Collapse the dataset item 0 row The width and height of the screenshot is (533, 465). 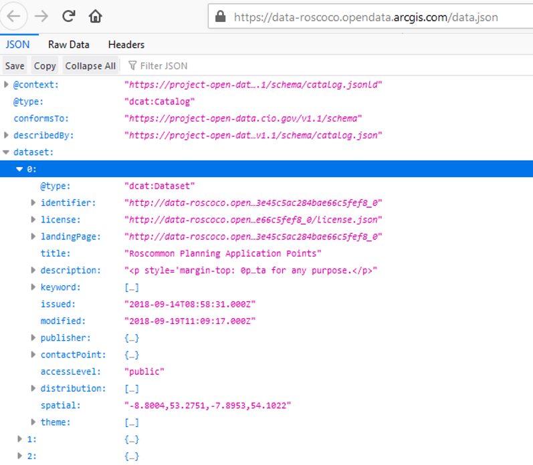[x=20, y=169]
